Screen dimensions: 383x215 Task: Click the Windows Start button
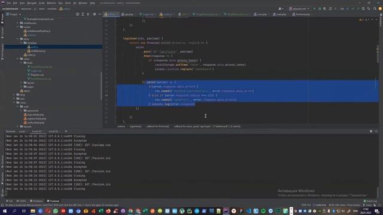point(5,211)
